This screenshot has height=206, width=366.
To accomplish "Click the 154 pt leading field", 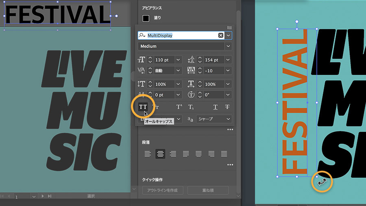I will [214, 60].
